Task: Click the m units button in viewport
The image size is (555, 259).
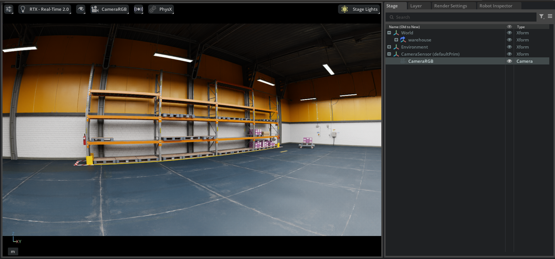Action: click(13, 252)
